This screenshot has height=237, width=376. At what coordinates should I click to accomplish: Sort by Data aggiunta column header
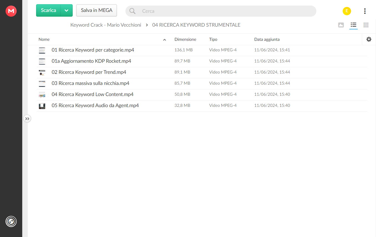(267, 39)
